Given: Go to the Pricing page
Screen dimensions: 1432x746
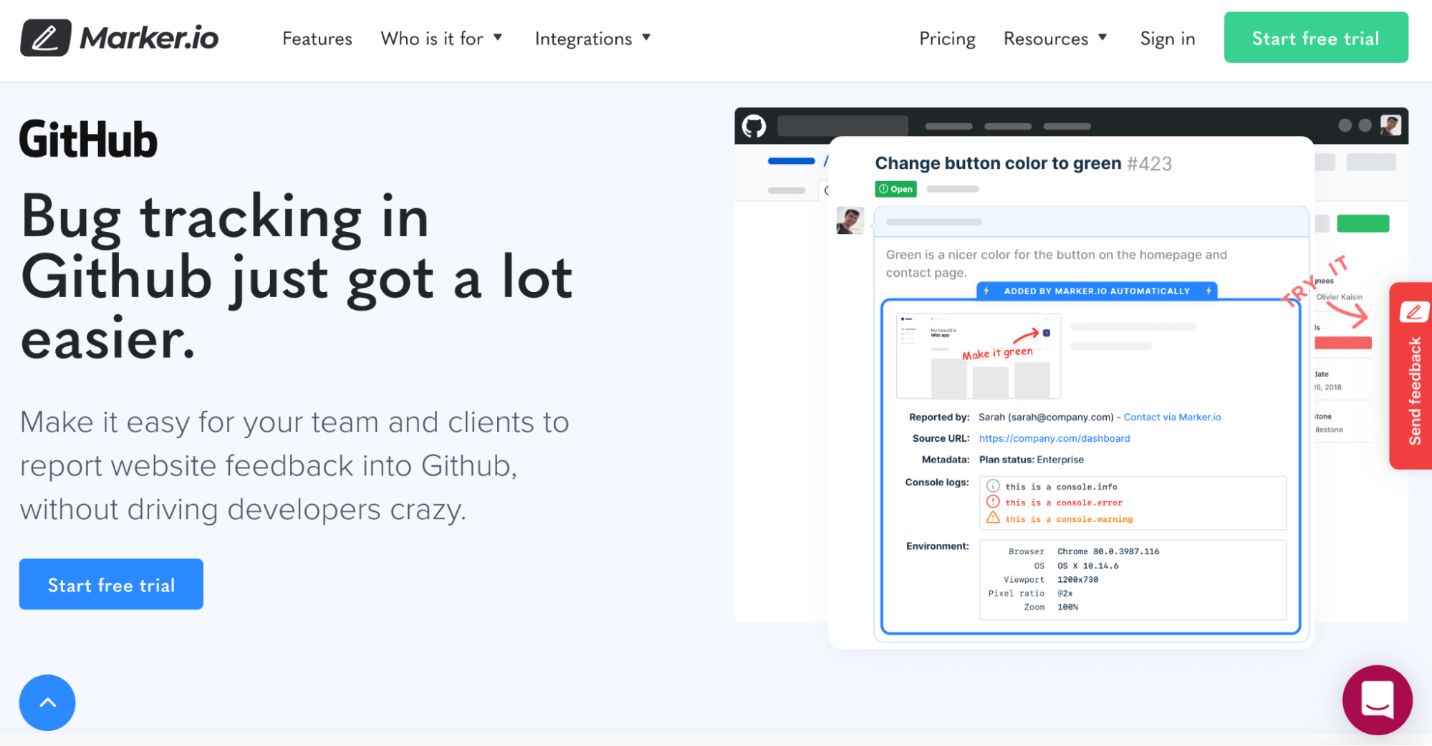Looking at the screenshot, I should tap(946, 39).
